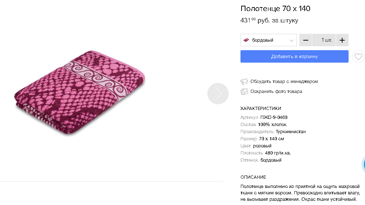Click the picture icon beside the save photo link
Viewport: 365px width, 205px height.
coord(244,91)
